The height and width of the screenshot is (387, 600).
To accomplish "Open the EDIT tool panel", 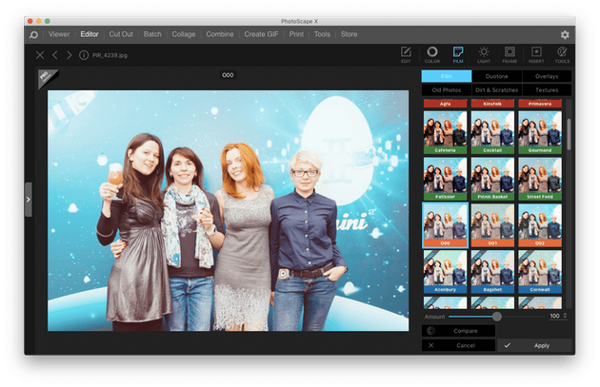I will pyautogui.click(x=406, y=54).
